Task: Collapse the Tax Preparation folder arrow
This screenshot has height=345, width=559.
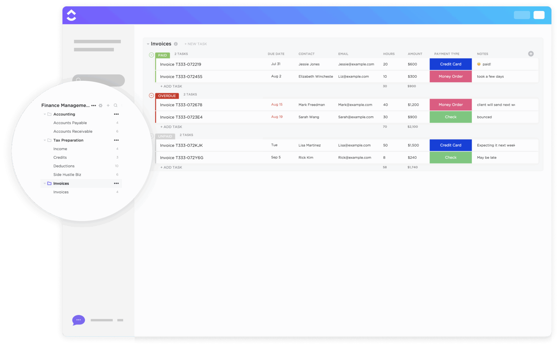Action: click(45, 140)
